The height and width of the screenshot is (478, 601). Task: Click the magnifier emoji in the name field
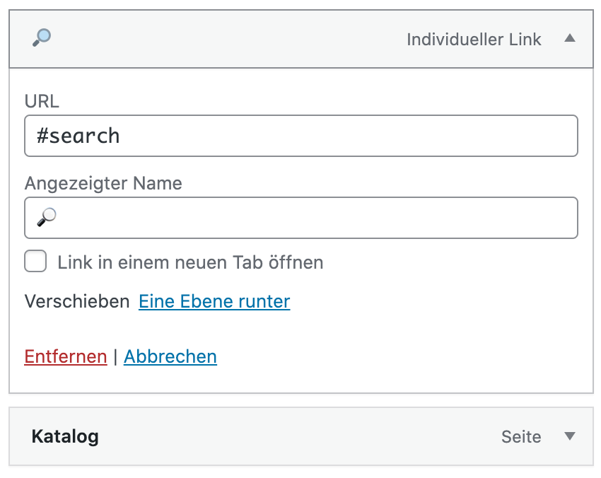click(x=46, y=217)
